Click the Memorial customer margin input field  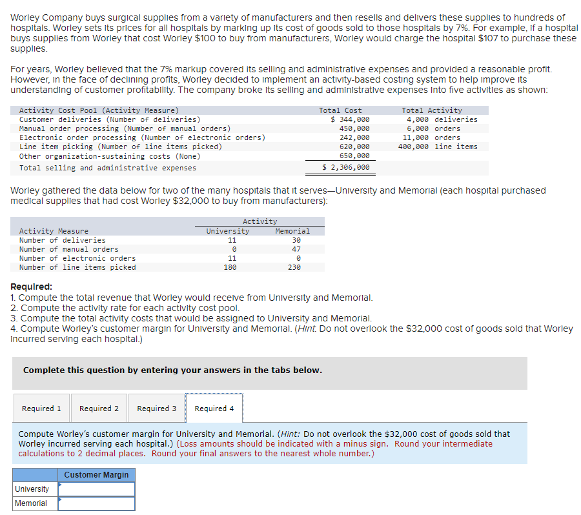point(96,503)
